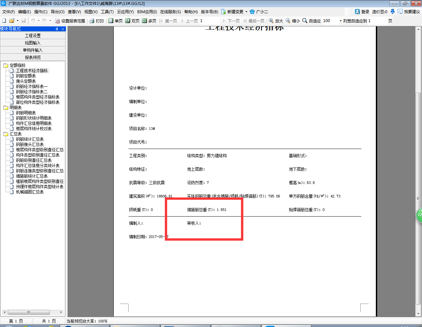
Task: Open the 帮助(H) menu
Action: [x=191, y=12]
